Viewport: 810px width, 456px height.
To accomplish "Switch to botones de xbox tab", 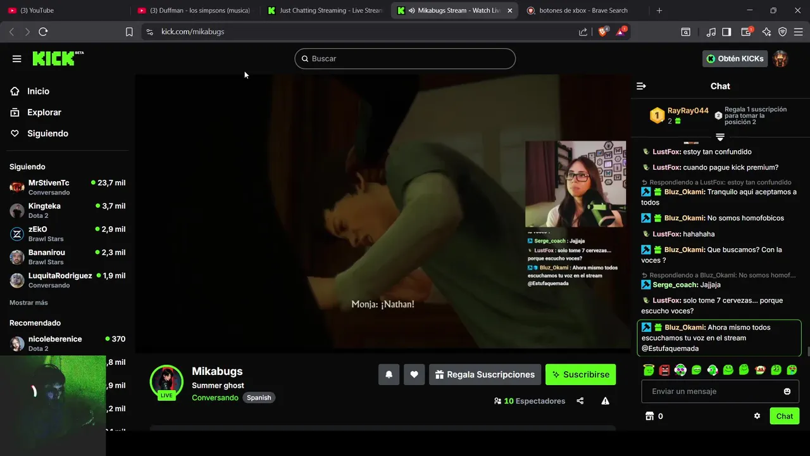I will coord(583,11).
